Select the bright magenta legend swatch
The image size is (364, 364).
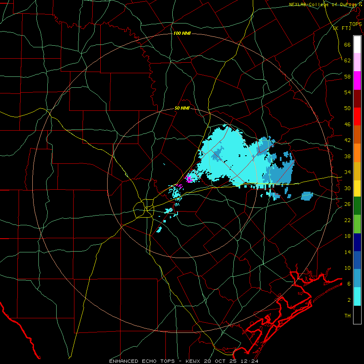point(357,80)
